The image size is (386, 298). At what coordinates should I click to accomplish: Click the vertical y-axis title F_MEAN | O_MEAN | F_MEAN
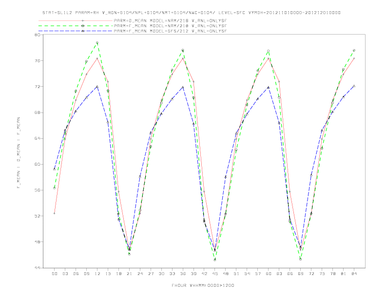[19, 153]
